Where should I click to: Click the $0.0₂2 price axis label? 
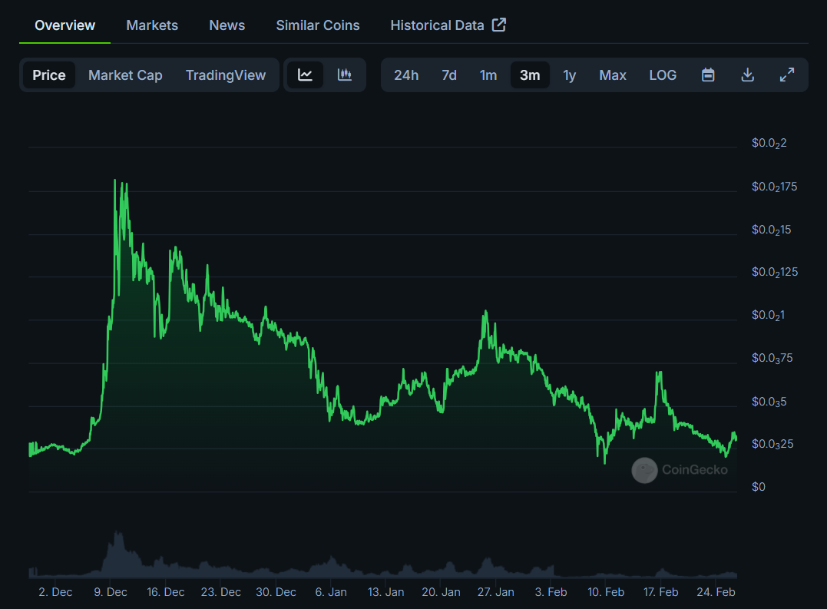tap(769, 143)
